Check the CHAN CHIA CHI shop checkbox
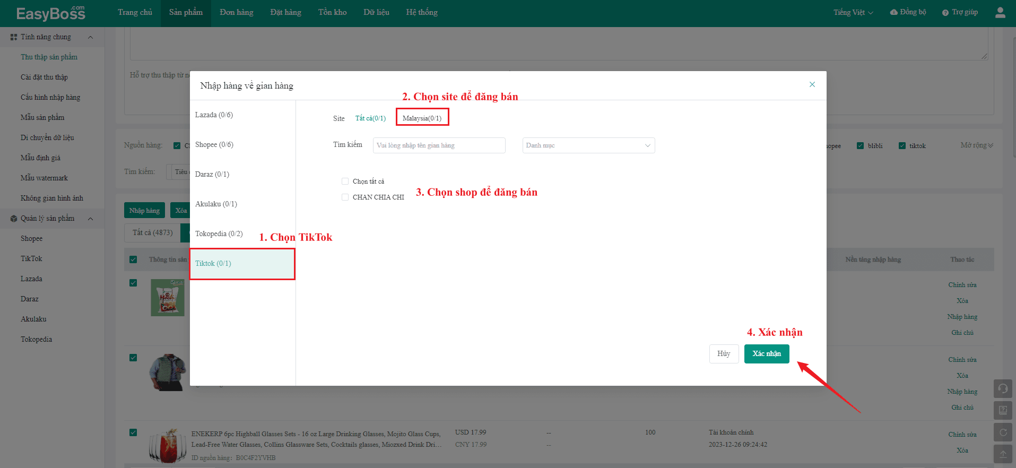Image resolution: width=1016 pixels, height=468 pixels. coord(345,197)
